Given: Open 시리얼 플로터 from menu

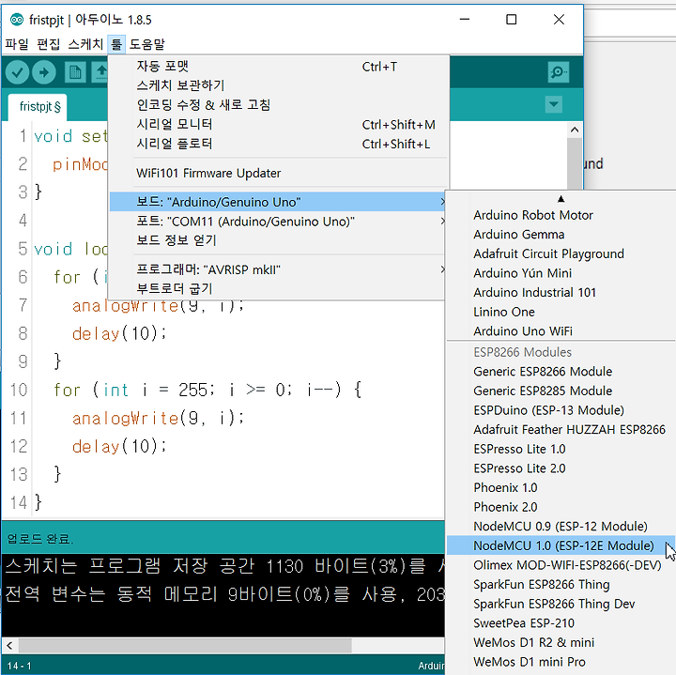Looking at the screenshot, I should tap(277, 144).
